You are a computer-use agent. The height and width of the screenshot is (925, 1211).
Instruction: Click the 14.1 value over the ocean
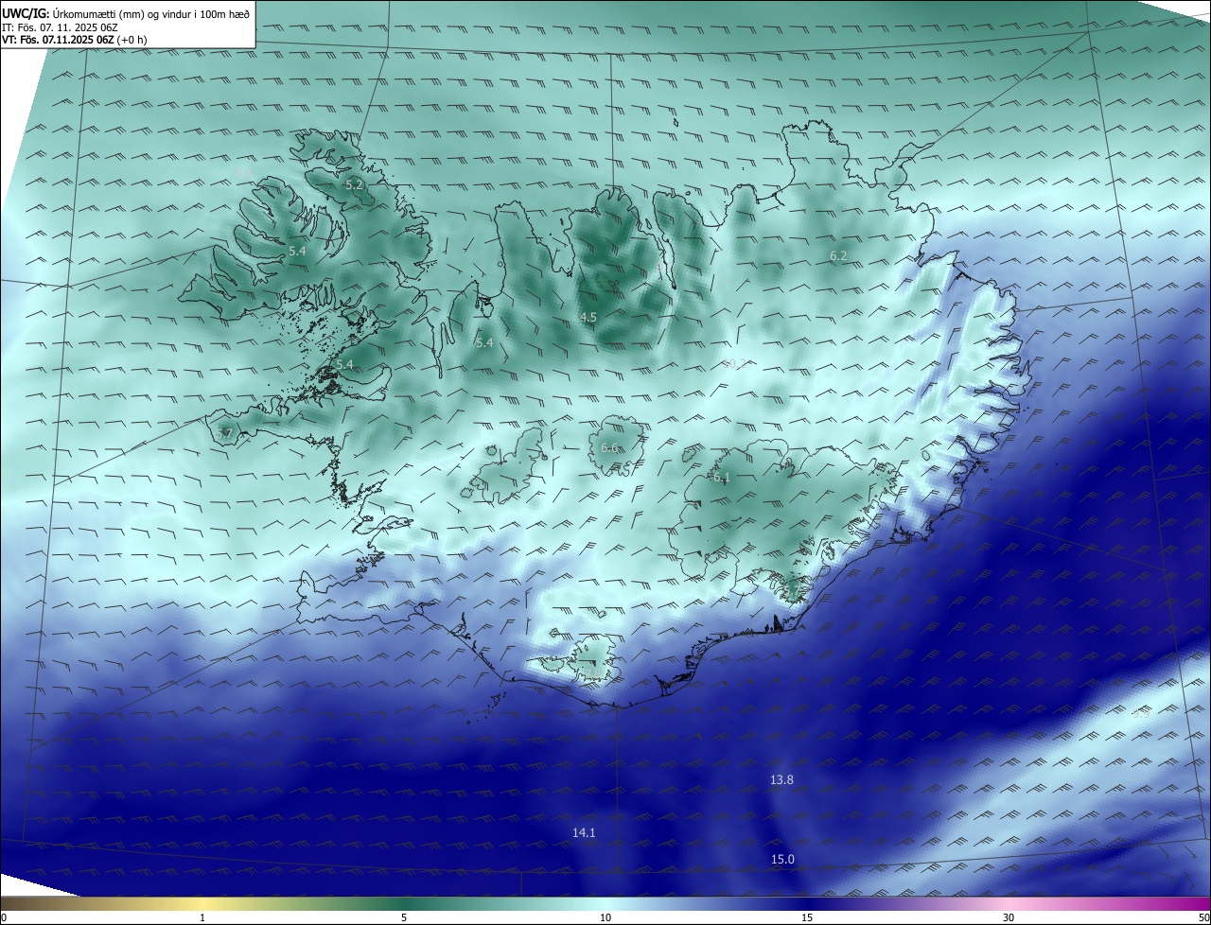(x=584, y=832)
